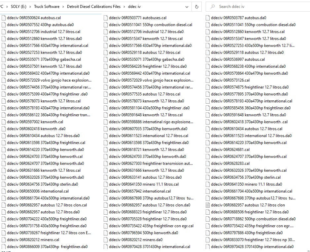Image resolution: width=310 pixels, height=252 pixels.
Task: Go to Detroit Diesel Calibrations Files breadcrumb
Action: tap(94, 7)
